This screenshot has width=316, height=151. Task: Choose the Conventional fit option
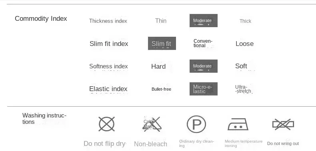(203, 43)
